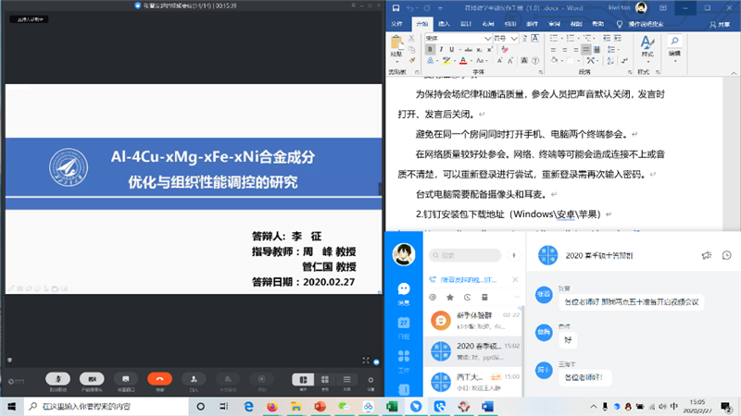Open PowerPoint from the Windows taskbar
This screenshot has height=416, width=741.
(320, 406)
